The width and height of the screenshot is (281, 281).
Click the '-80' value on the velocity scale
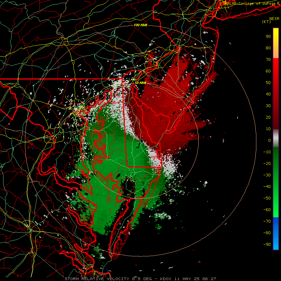267,233
